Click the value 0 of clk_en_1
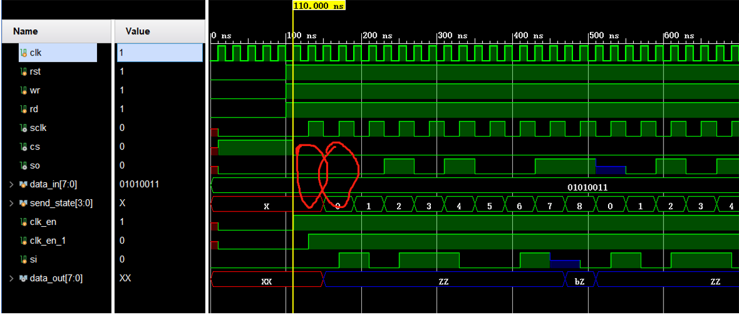 tap(122, 240)
